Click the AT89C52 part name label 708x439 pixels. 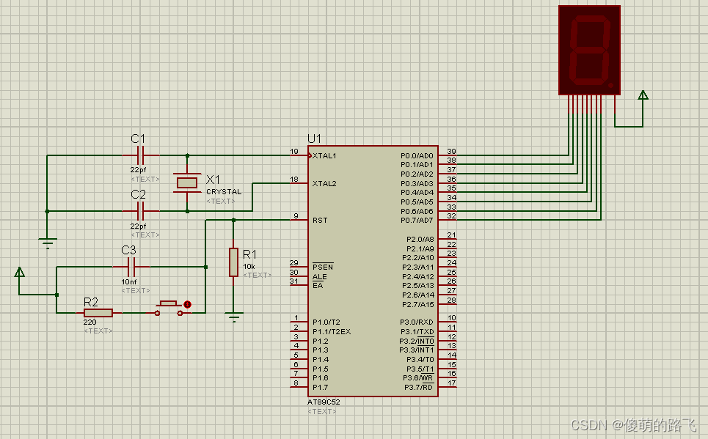(x=324, y=402)
